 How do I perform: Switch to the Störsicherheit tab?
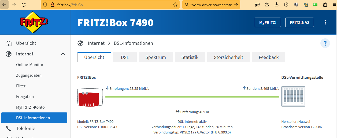point(229,57)
